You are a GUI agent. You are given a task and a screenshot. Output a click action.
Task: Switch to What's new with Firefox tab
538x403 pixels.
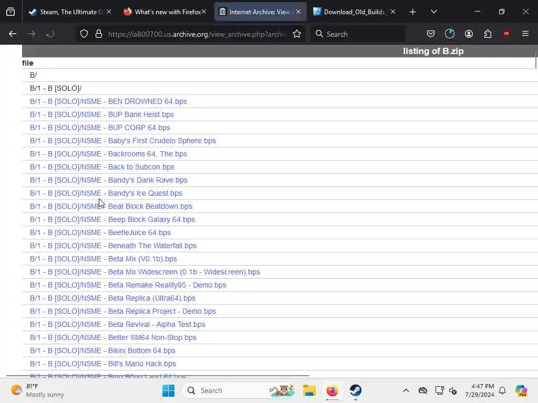(165, 12)
